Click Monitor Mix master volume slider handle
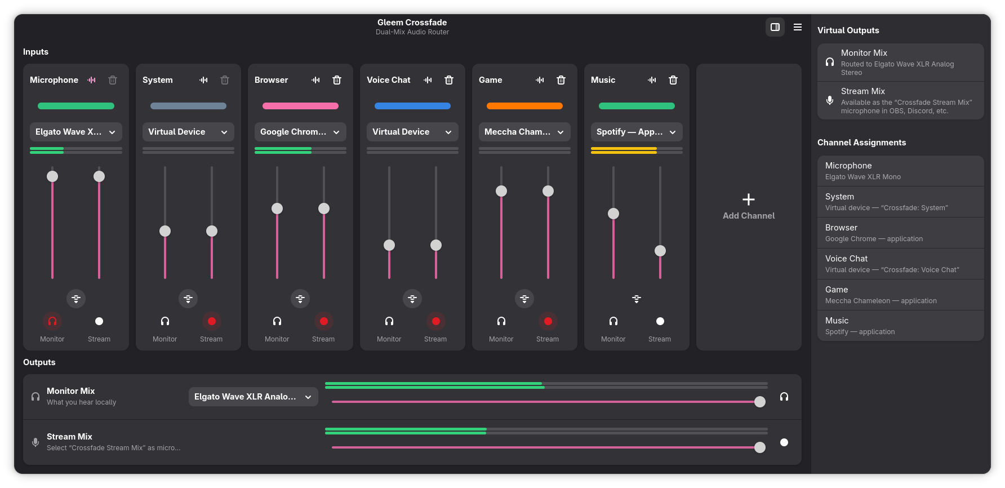This screenshot has width=1005, height=488. [760, 402]
